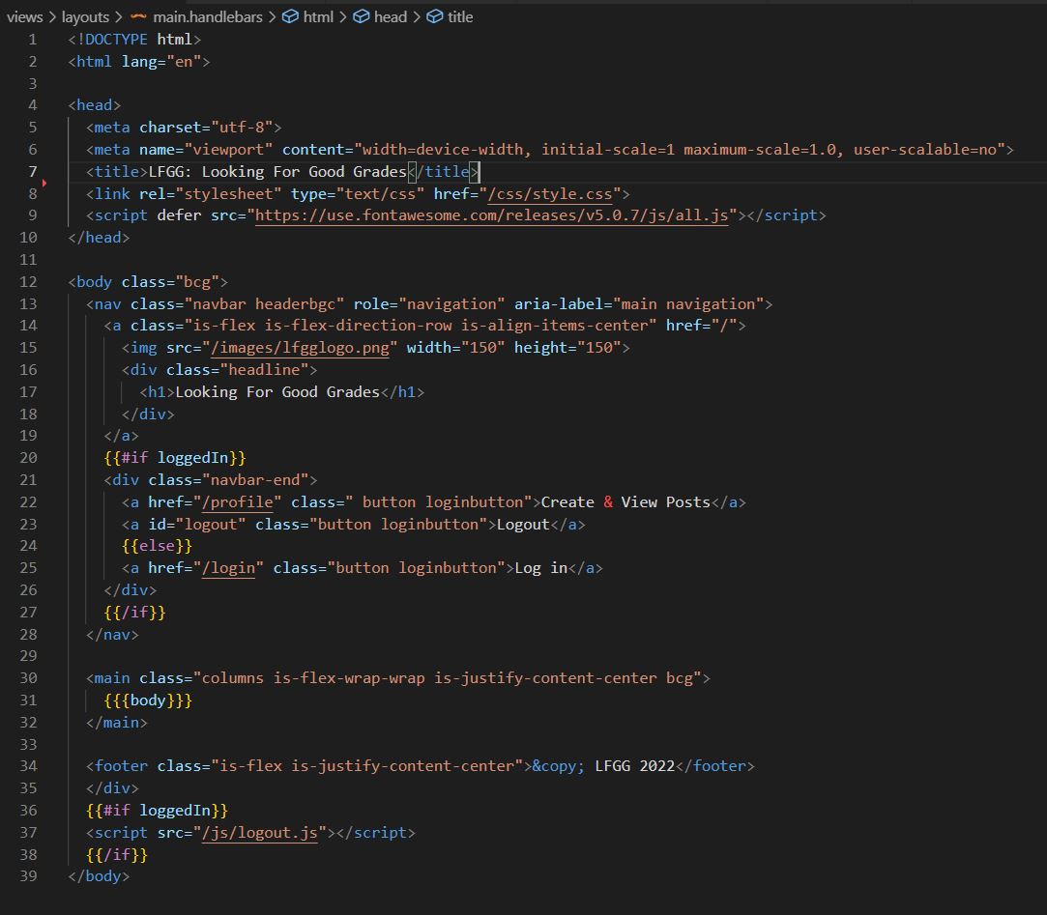
Task: Click the closing '</main>' tag on line 32
Action: tap(117, 723)
